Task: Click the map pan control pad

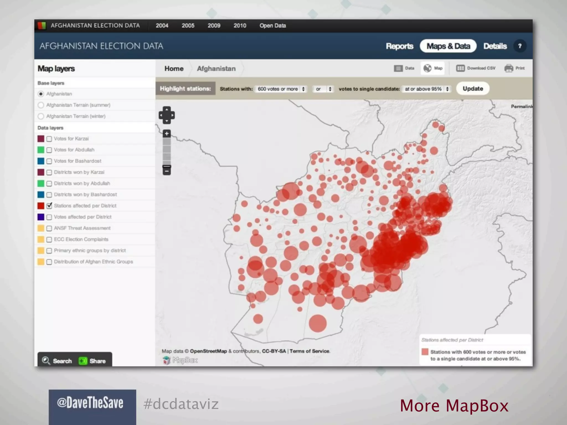Action: [x=166, y=115]
